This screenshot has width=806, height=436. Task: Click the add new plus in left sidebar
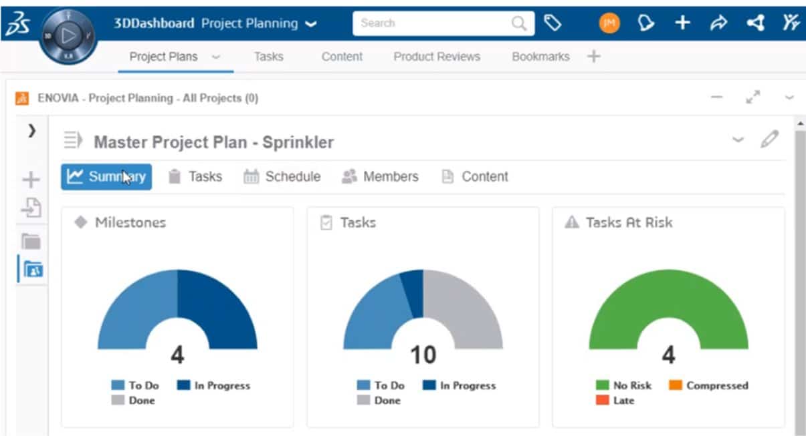pos(31,180)
